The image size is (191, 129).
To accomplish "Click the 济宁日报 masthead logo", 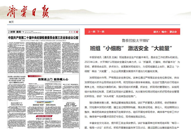I will (x=28, y=11).
